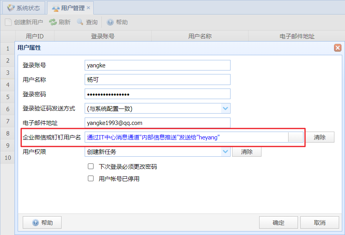The width and height of the screenshot is (345, 235).
Task: Click the toolbar 帮助 question mark icon
Action: 110,22
